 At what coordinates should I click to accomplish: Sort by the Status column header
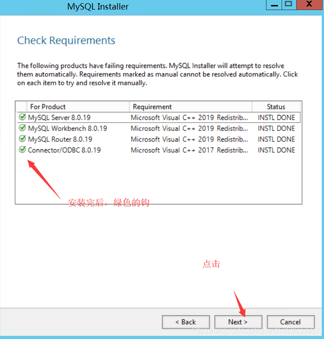coord(276,107)
